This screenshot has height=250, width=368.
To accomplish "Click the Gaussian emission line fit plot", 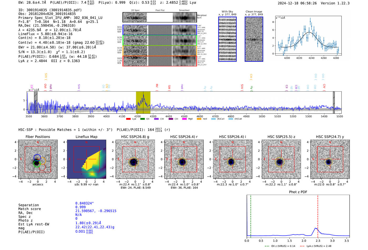I will coord(308,36).
